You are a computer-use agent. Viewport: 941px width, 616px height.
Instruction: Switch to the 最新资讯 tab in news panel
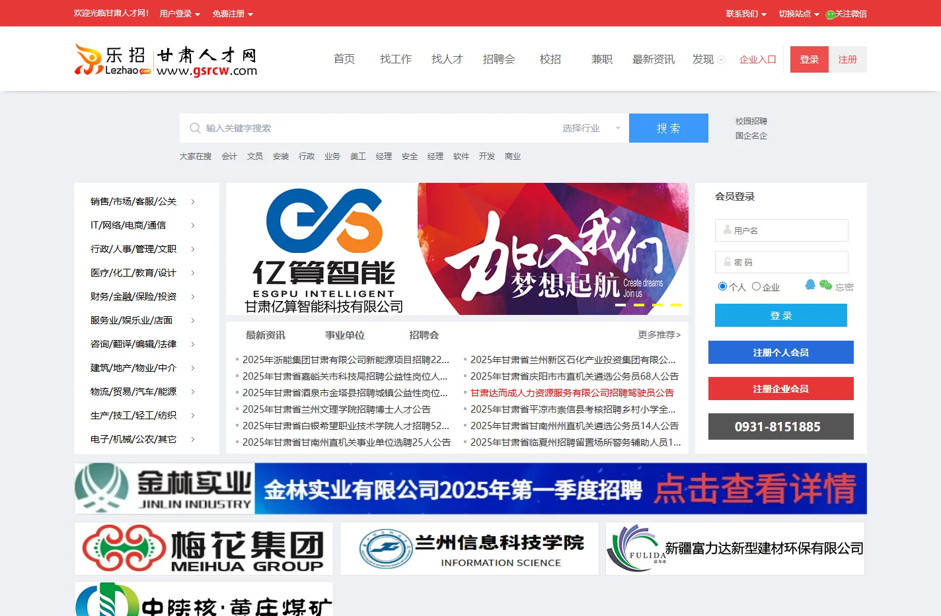266,335
